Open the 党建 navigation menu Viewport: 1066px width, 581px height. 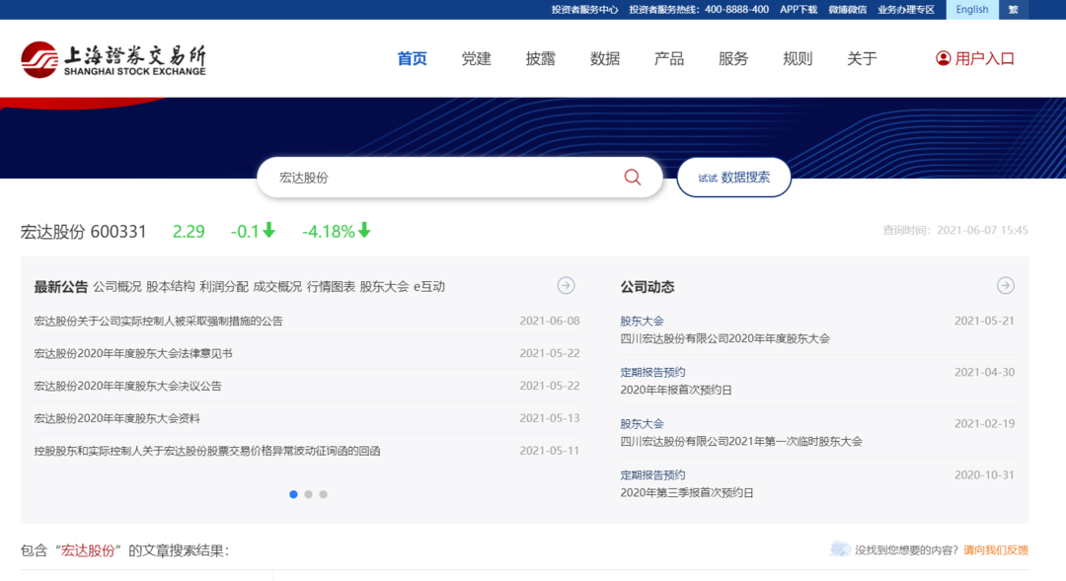(x=476, y=59)
